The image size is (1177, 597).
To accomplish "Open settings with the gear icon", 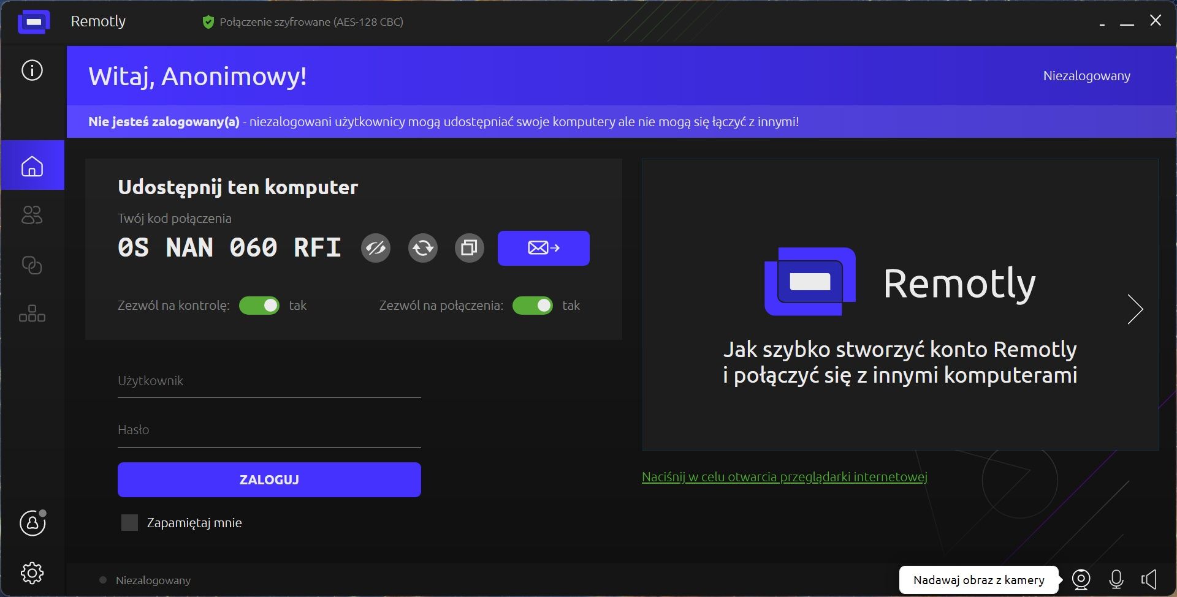I will point(32,573).
